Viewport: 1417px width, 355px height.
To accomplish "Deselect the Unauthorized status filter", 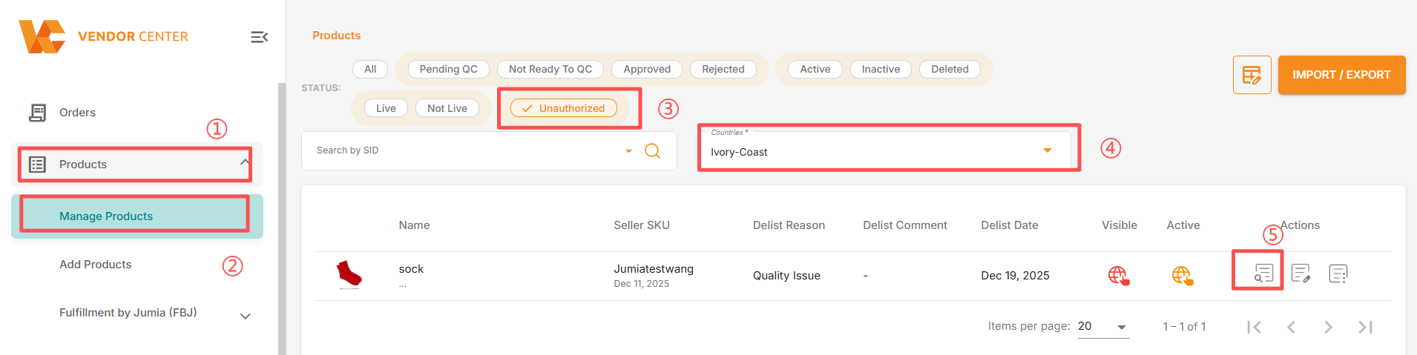I will click(x=564, y=108).
